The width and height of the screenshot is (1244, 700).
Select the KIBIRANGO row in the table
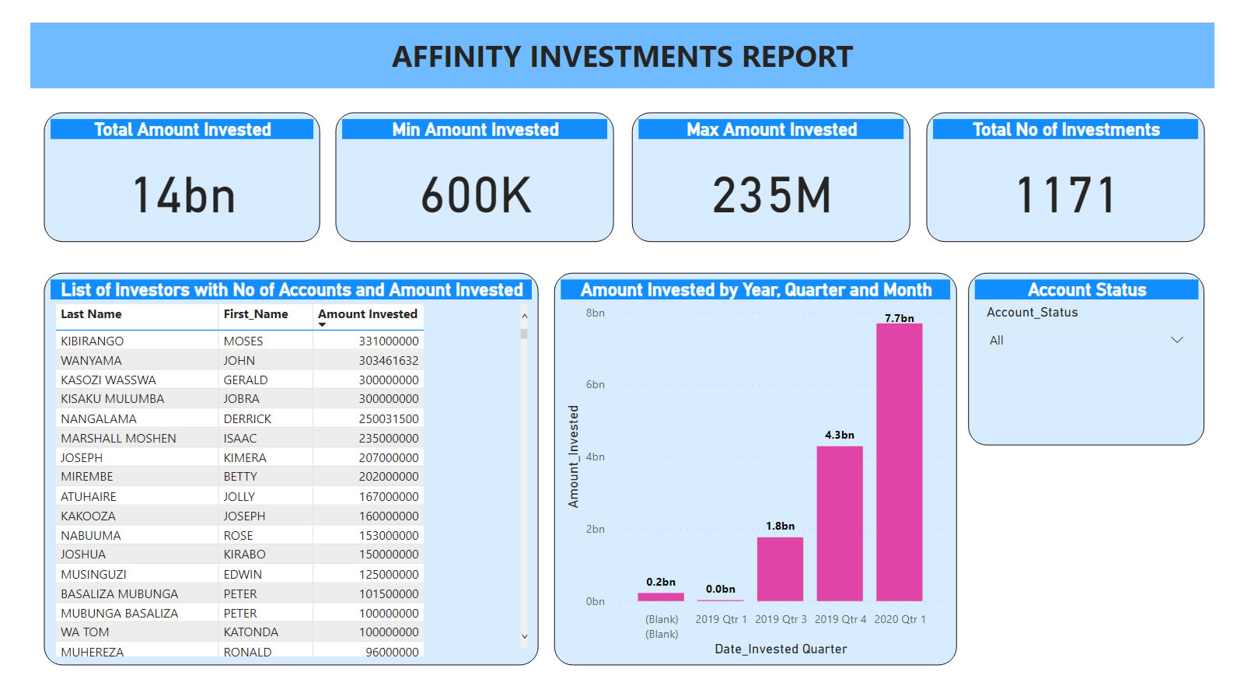(93, 341)
